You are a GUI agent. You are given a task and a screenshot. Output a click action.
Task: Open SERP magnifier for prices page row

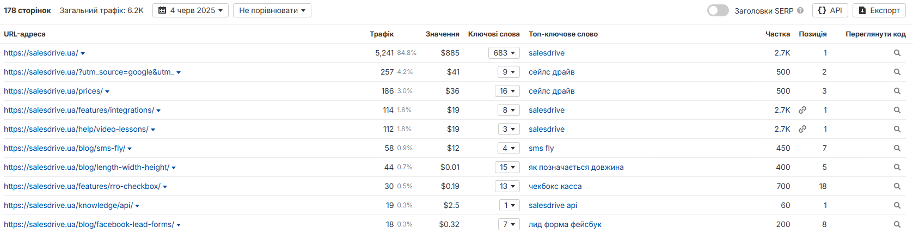click(897, 91)
